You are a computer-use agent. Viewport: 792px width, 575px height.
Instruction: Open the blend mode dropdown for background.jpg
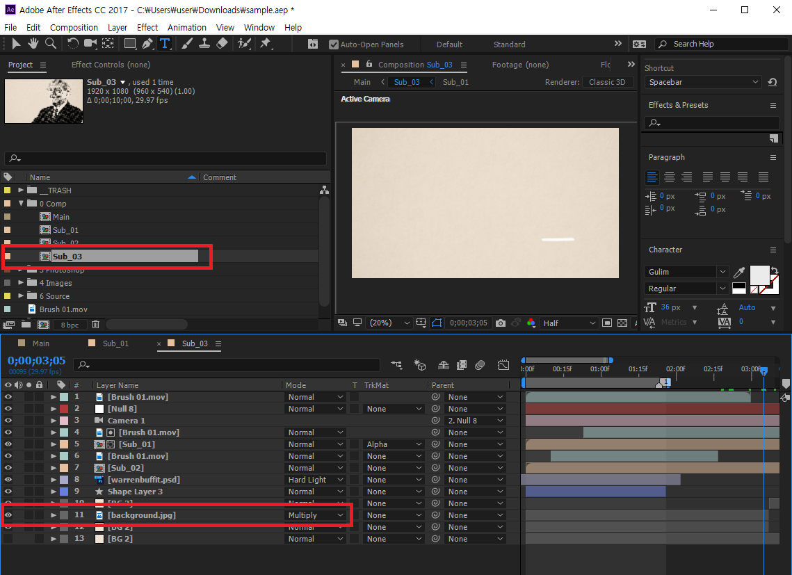(x=315, y=515)
